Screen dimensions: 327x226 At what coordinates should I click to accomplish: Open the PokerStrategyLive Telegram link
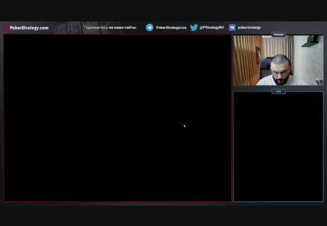[171, 28]
